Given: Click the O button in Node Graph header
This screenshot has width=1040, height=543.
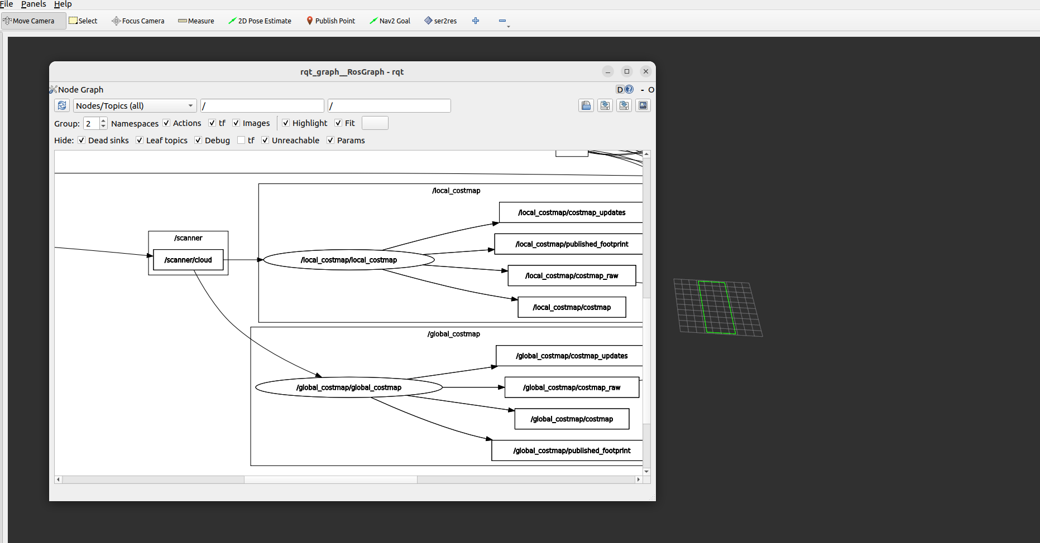Looking at the screenshot, I should 651,90.
